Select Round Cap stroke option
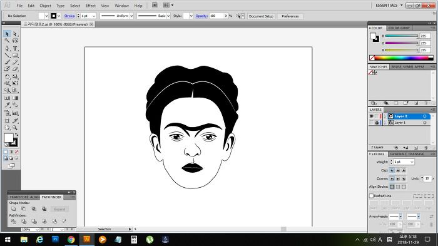Viewport: 438px width, 246px height. pyautogui.click(x=398, y=170)
